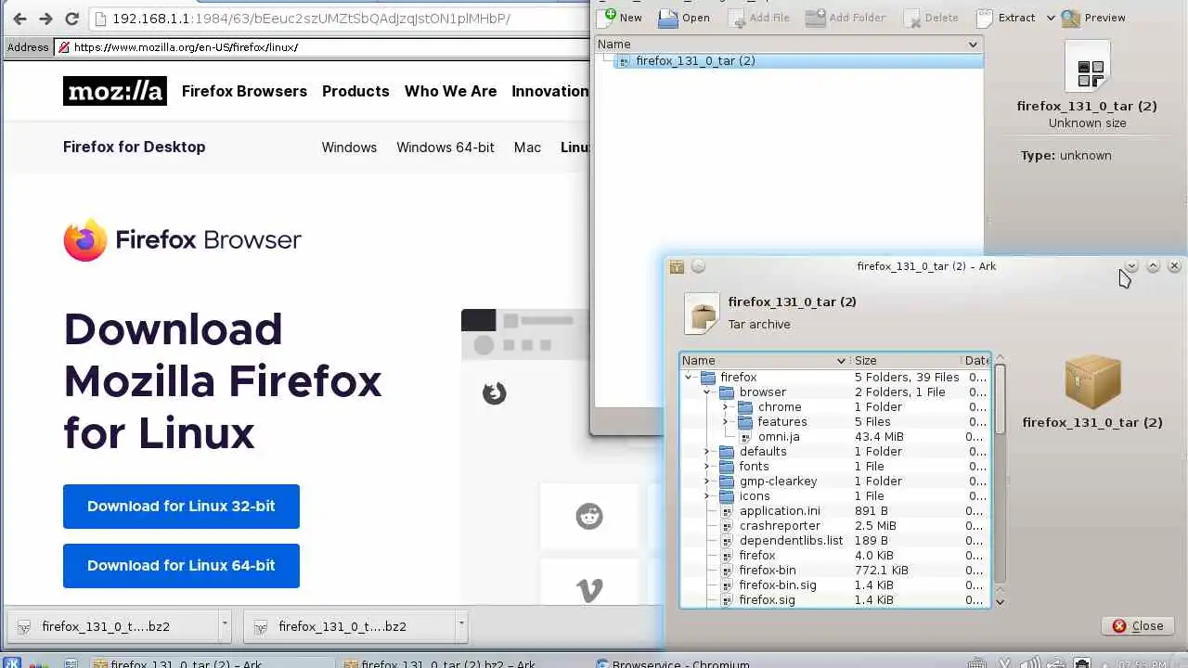Open the Extract dropdown arrow
1188x668 pixels.
pyautogui.click(x=1051, y=18)
